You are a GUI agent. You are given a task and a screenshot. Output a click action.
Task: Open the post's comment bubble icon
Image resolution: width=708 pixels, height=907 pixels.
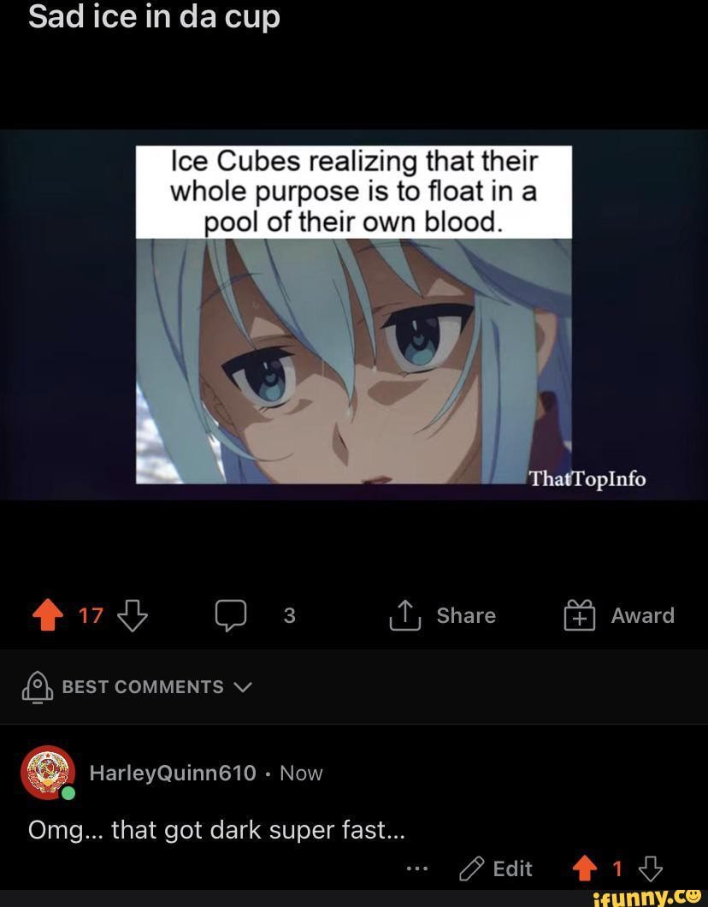pos(231,615)
